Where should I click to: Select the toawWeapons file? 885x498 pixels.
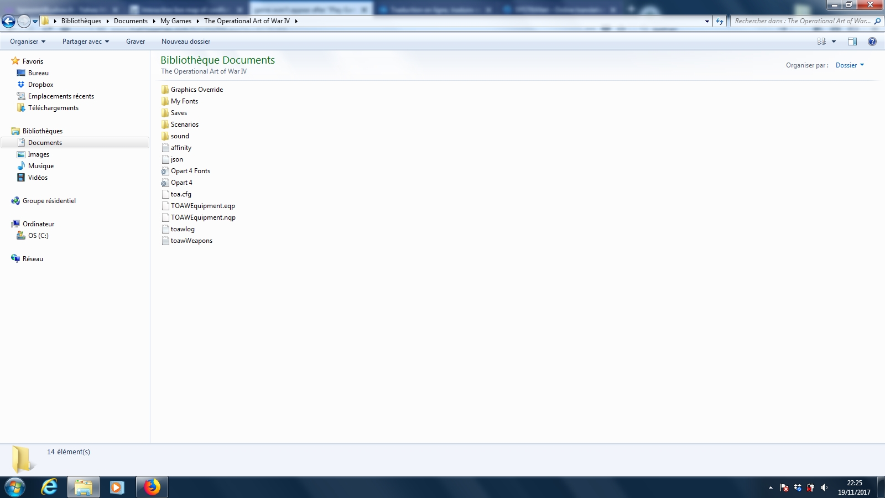(x=191, y=241)
